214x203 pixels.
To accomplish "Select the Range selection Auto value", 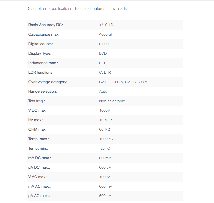I will click(103, 91).
